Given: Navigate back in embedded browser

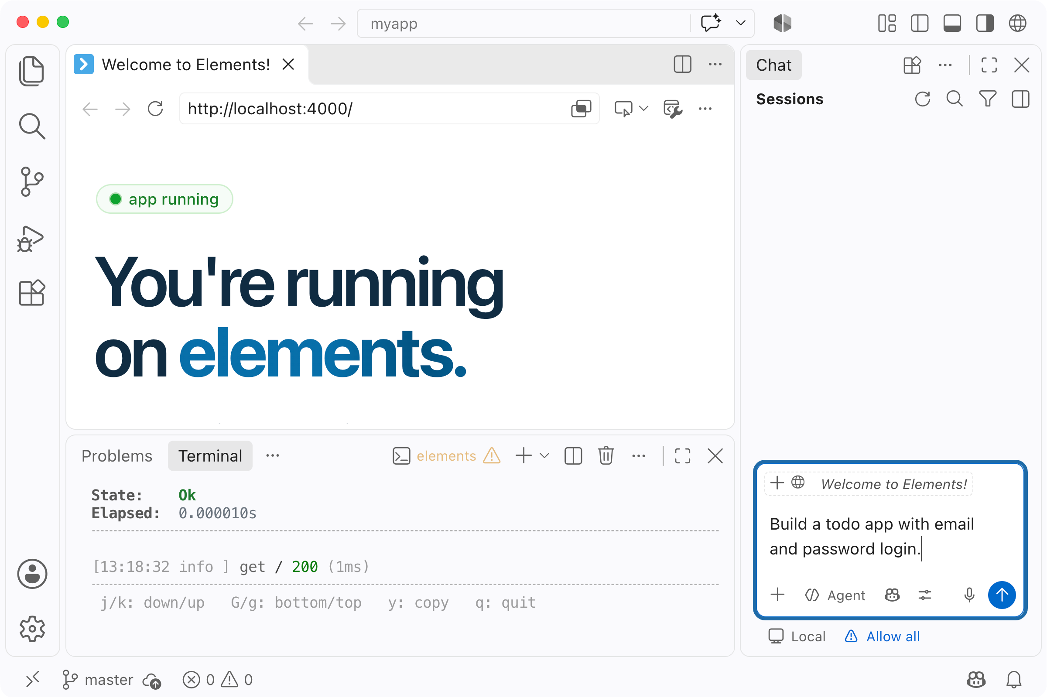Looking at the screenshot, I should (x=90, y=109).
